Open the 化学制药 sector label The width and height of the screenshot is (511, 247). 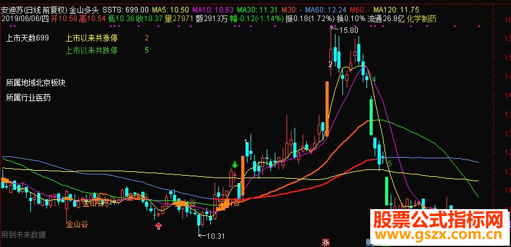[x=421, y=19]
